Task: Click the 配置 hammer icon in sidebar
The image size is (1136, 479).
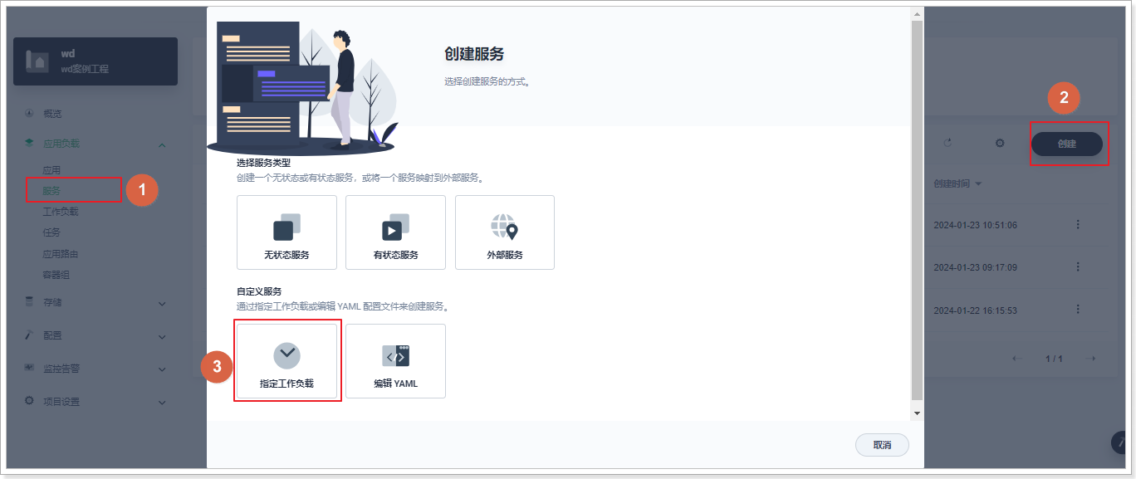Action: point(29,335)
